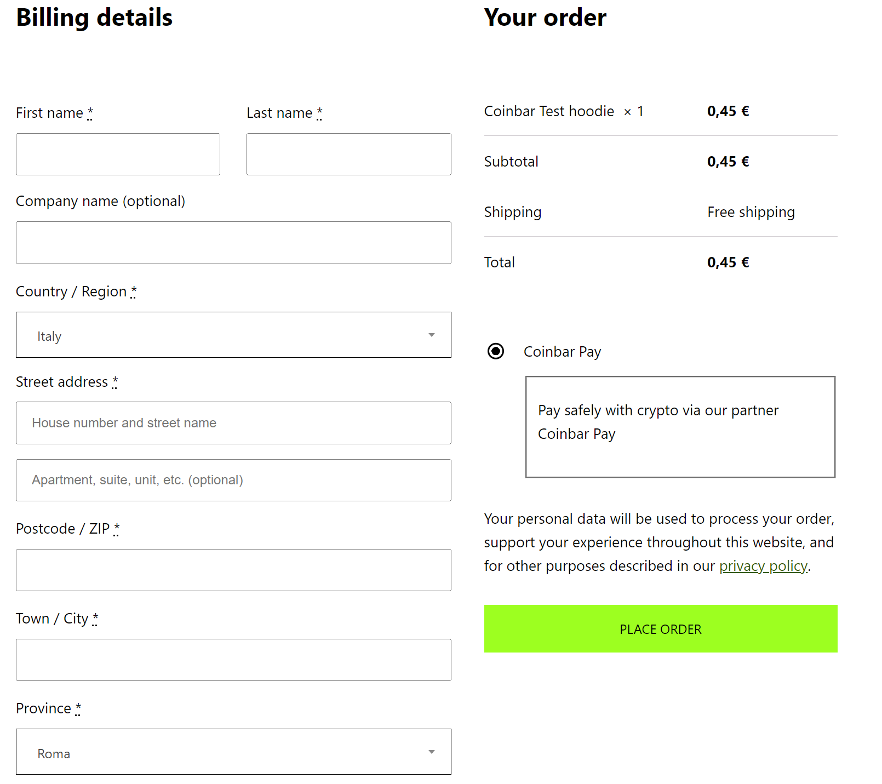This screenshot has width=882, height=784.
Task: Click the Coinbar Pay payment label
Action: click(x=562, y=352)
